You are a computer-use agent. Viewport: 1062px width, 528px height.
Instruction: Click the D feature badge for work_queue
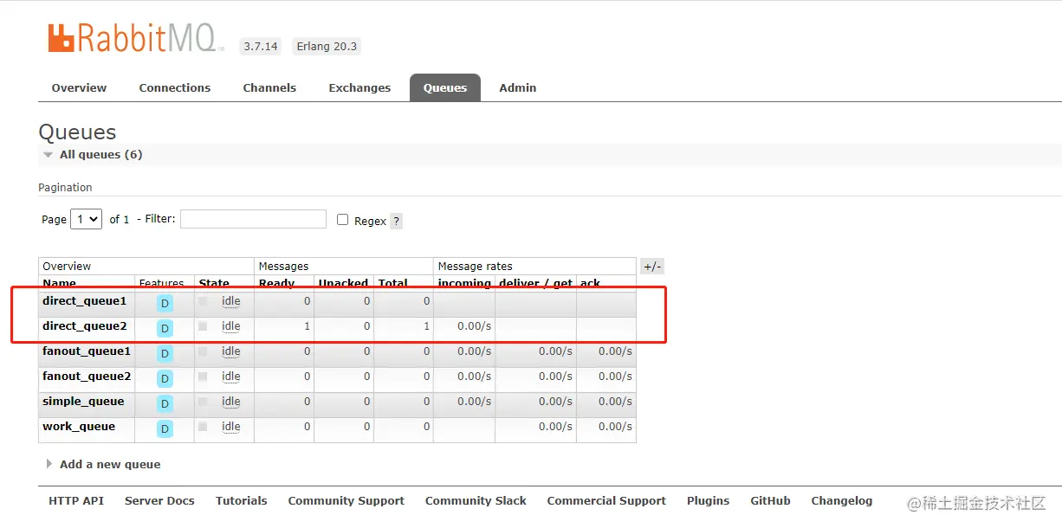coord(165,428)
